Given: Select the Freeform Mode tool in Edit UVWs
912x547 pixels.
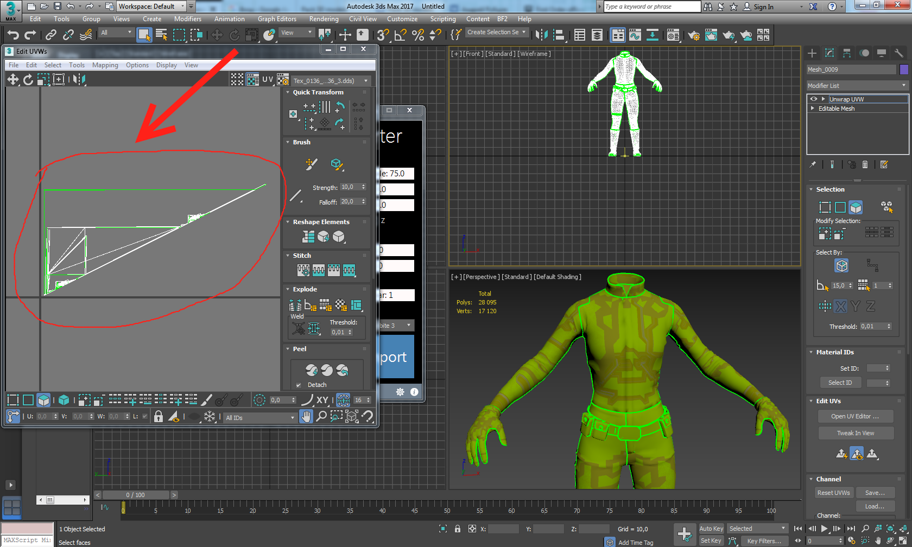Looking at the screenshot, I should pyautogui.click(x=58, y=80).
